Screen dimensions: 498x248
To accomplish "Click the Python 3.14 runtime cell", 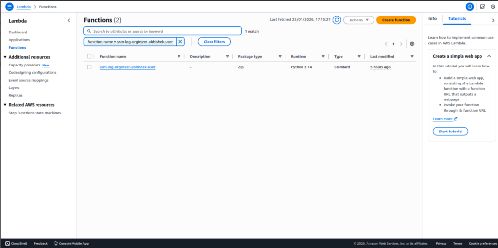I will pyautogui.click(x=302, y=67).
